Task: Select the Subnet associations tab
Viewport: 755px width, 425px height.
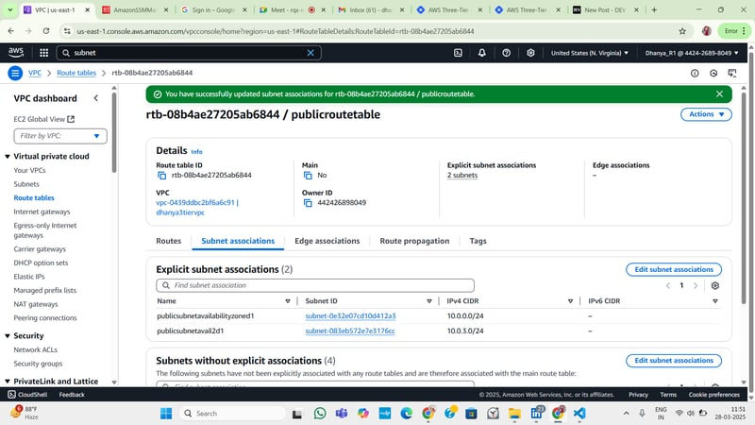Action: [238, 241]
